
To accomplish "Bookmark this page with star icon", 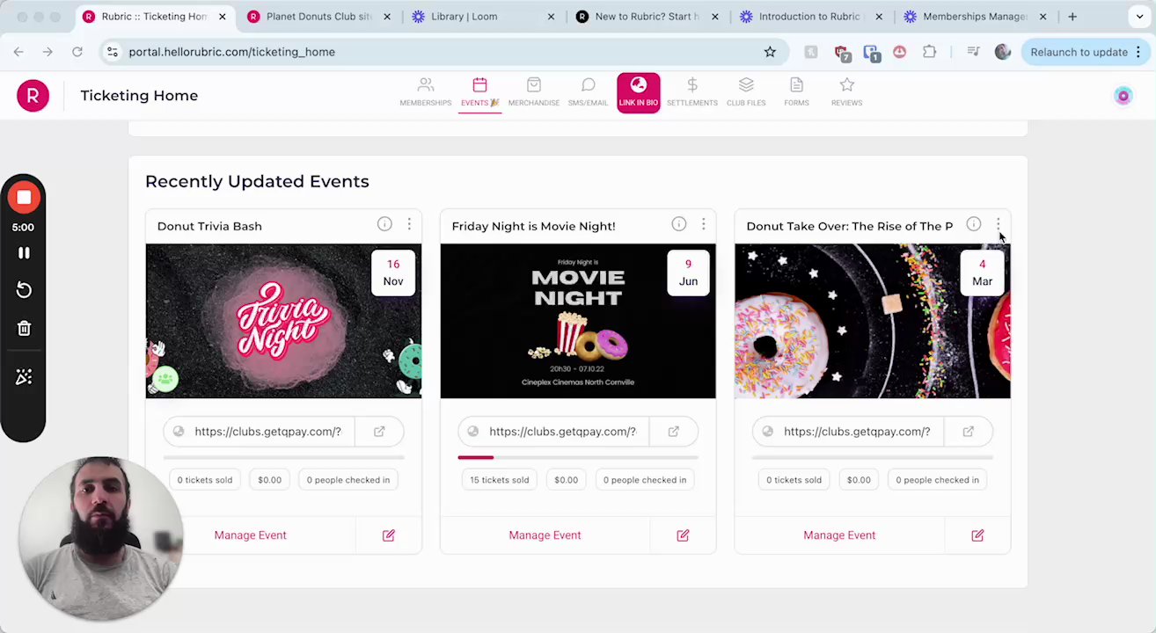I will click(x=770, y=52).
